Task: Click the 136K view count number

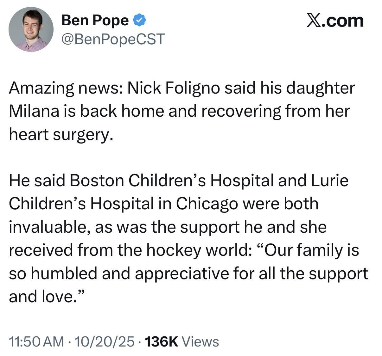Action: [x=161, y=342]
